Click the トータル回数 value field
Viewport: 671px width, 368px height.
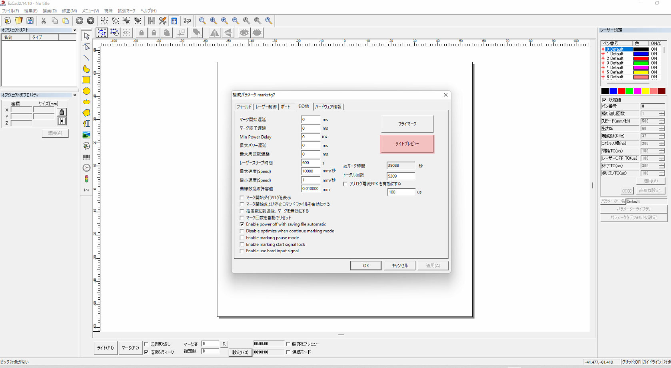pos(401,176)
